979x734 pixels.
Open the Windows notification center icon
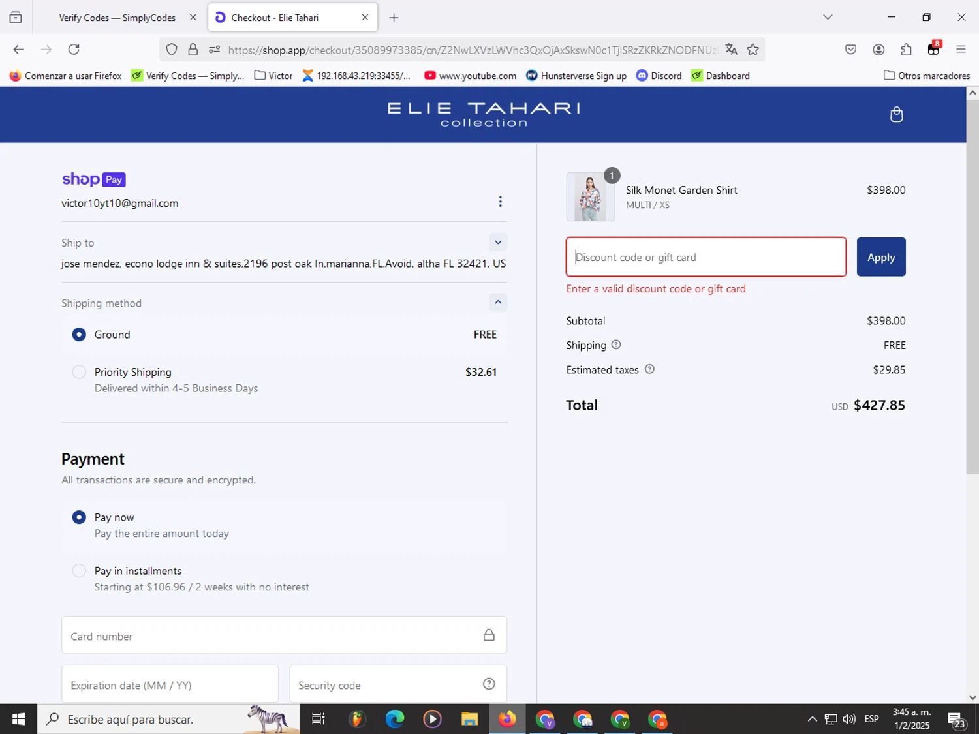957,720
